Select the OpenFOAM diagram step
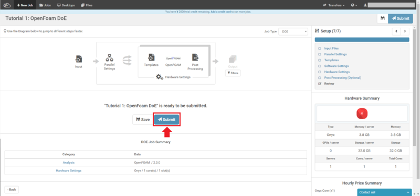 (173, 61)
